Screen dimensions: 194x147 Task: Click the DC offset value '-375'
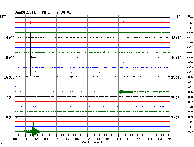click(x=190, y=92)
